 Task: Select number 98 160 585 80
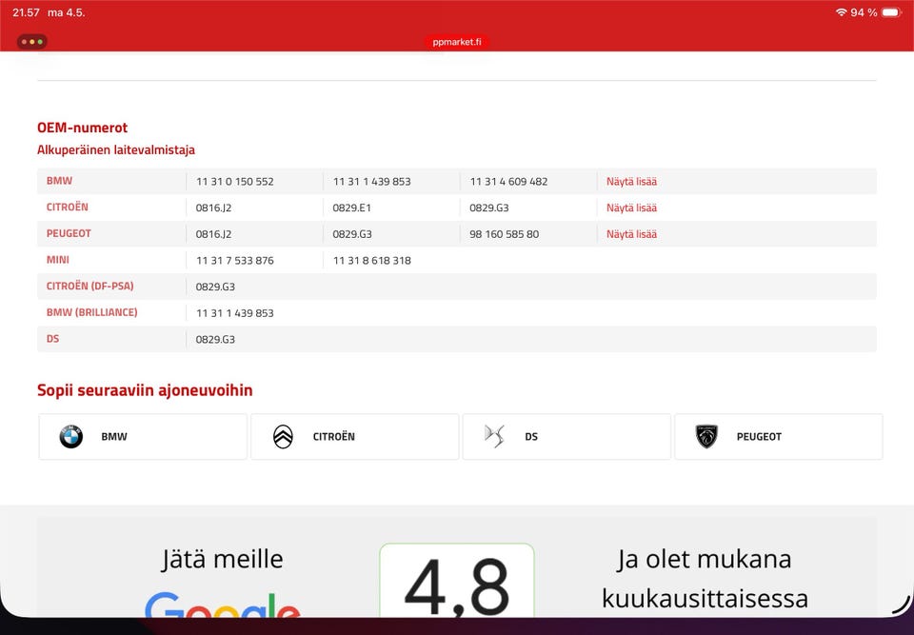(505, 234)
